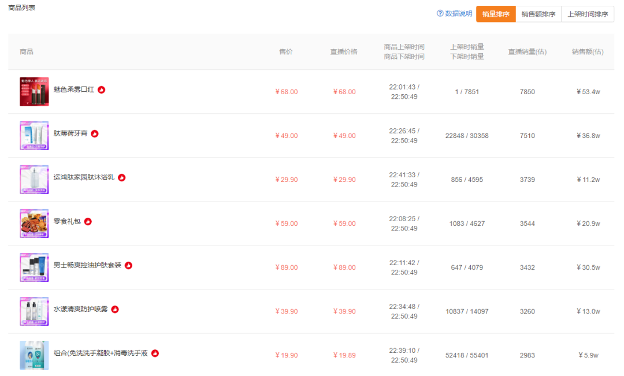Screen dimensions: 624x376
Task: Switch to 销量排序 sorting tab
Action: pos(496,14)
